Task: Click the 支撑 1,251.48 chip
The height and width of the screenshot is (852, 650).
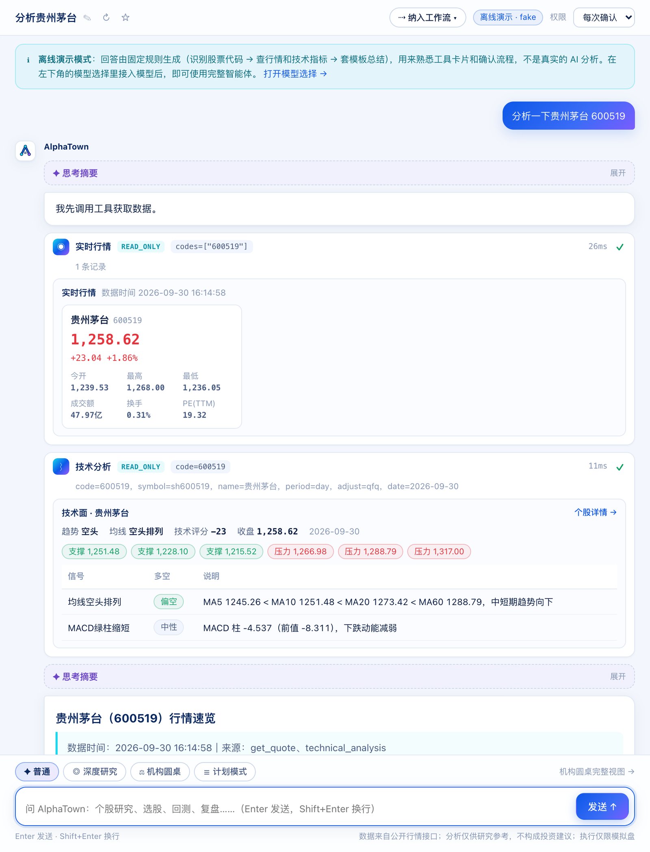Action: pos(94,552)
